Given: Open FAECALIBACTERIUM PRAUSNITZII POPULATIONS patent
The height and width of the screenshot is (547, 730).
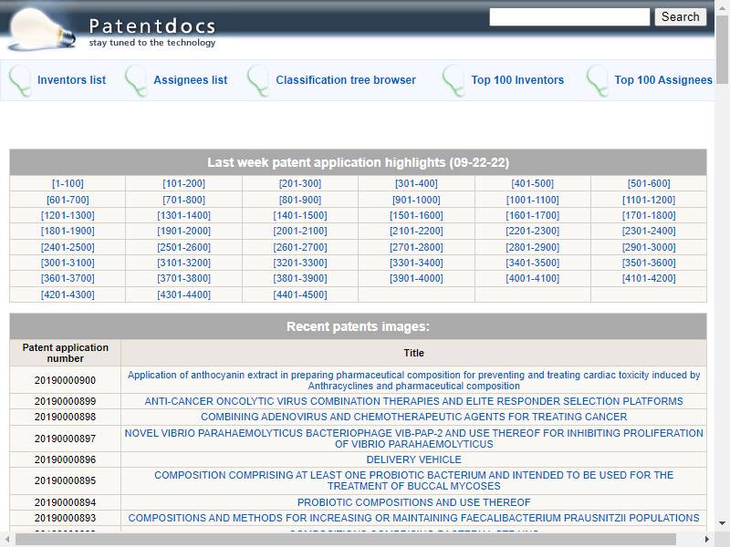Looking at the screenshot, I should (414, 518).
